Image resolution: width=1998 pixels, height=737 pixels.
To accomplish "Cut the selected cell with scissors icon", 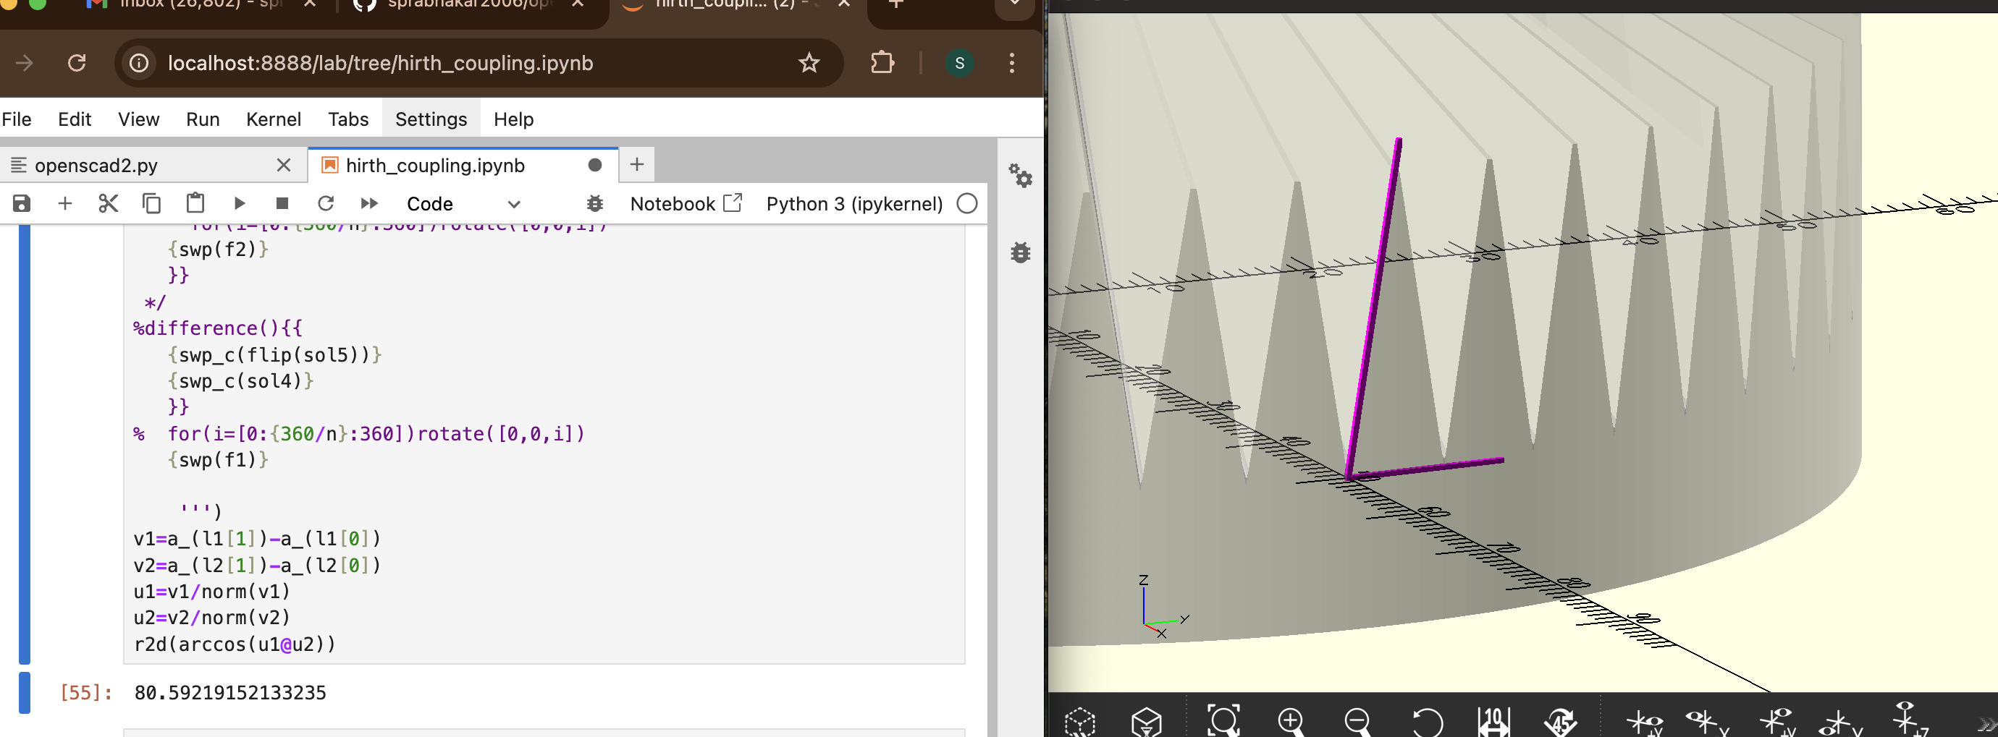I will [109, 204].
